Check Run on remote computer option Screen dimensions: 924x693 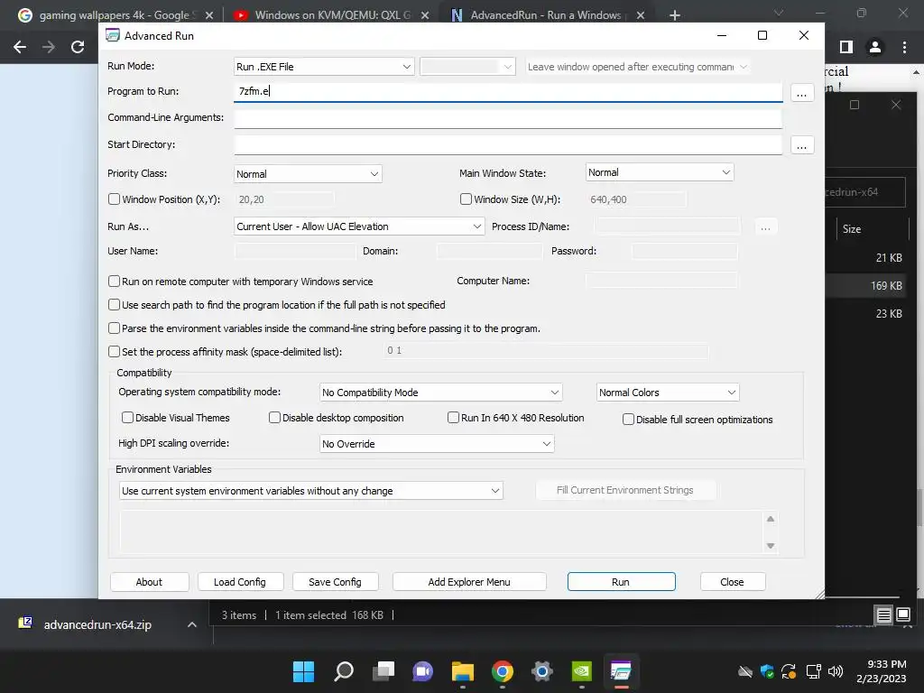[115, 282]
